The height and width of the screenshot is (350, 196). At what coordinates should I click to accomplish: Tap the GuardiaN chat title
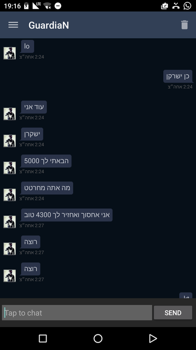48,25
